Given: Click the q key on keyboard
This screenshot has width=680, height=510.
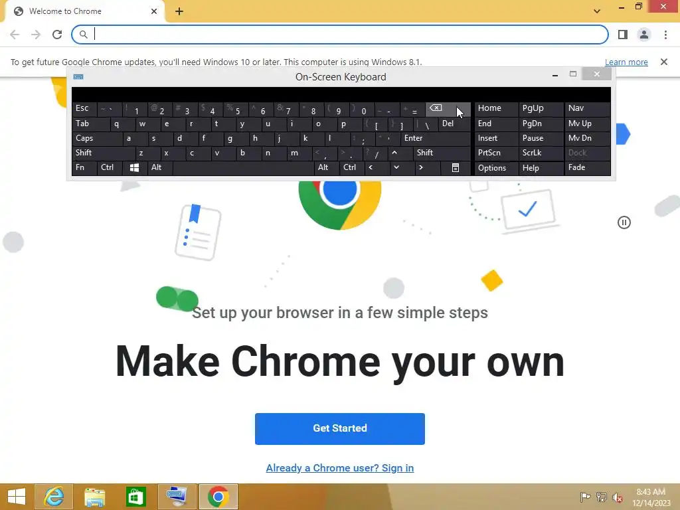Looking at the screenshot, I should tap(122, 124).
